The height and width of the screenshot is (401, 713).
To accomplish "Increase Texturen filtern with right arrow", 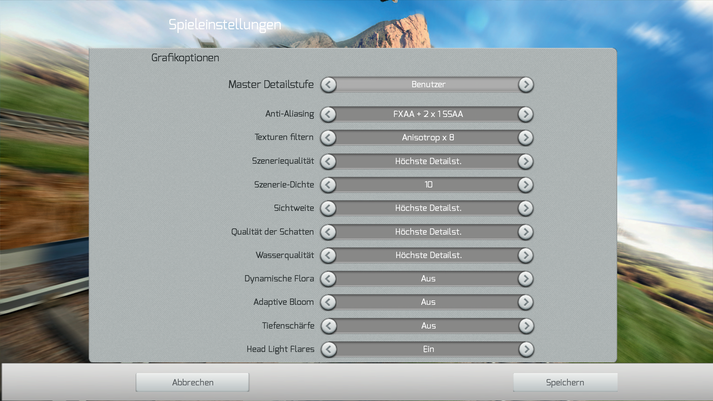I will click(x=525, y=138).
